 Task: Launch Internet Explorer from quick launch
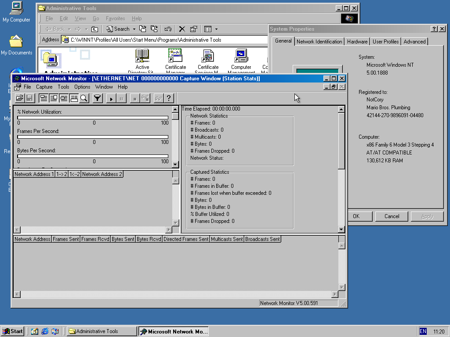coord(45,331)
